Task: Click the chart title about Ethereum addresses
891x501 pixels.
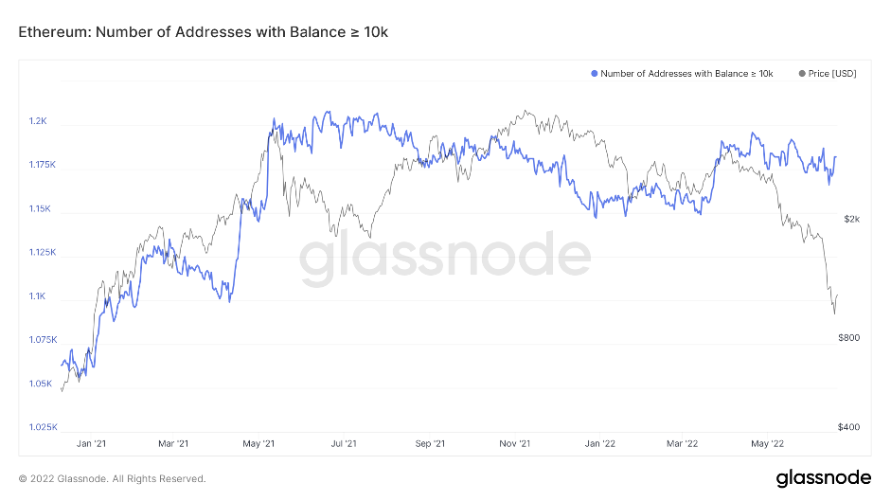Action: 204,32
